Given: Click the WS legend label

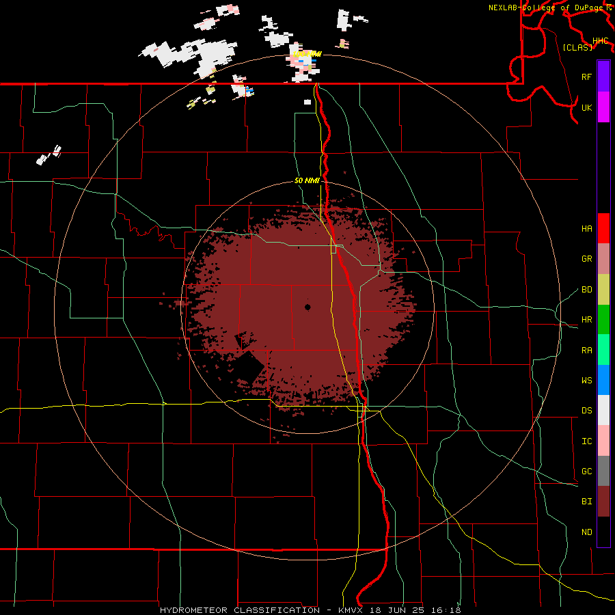Looking at the screenshot, I should tap(586, 380).
